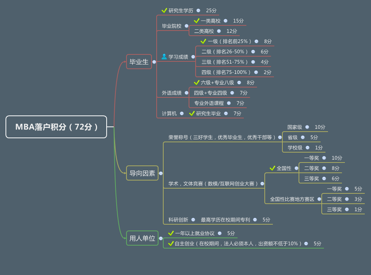Click the 4分 score for 三级

[x=264, y=62]
